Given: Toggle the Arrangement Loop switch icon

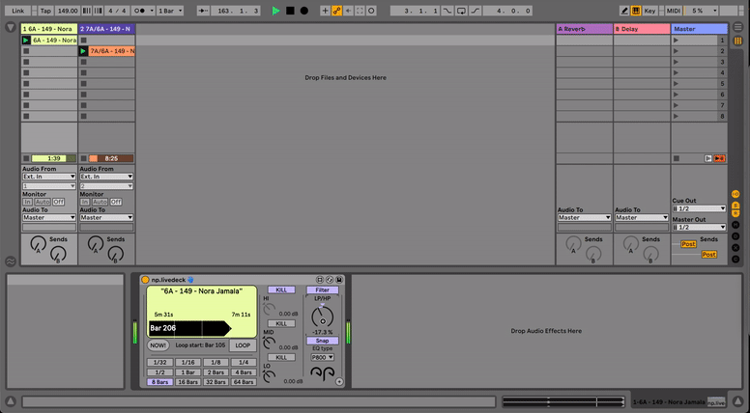Looking at the screenshot, I should click(x=461, y=11).
